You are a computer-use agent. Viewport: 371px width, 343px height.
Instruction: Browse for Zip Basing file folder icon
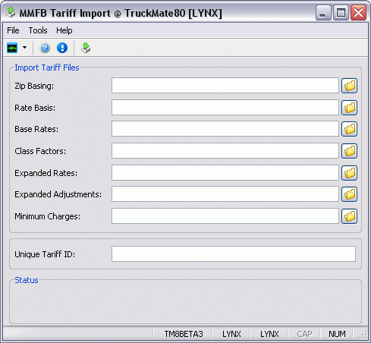click(349, 86)
